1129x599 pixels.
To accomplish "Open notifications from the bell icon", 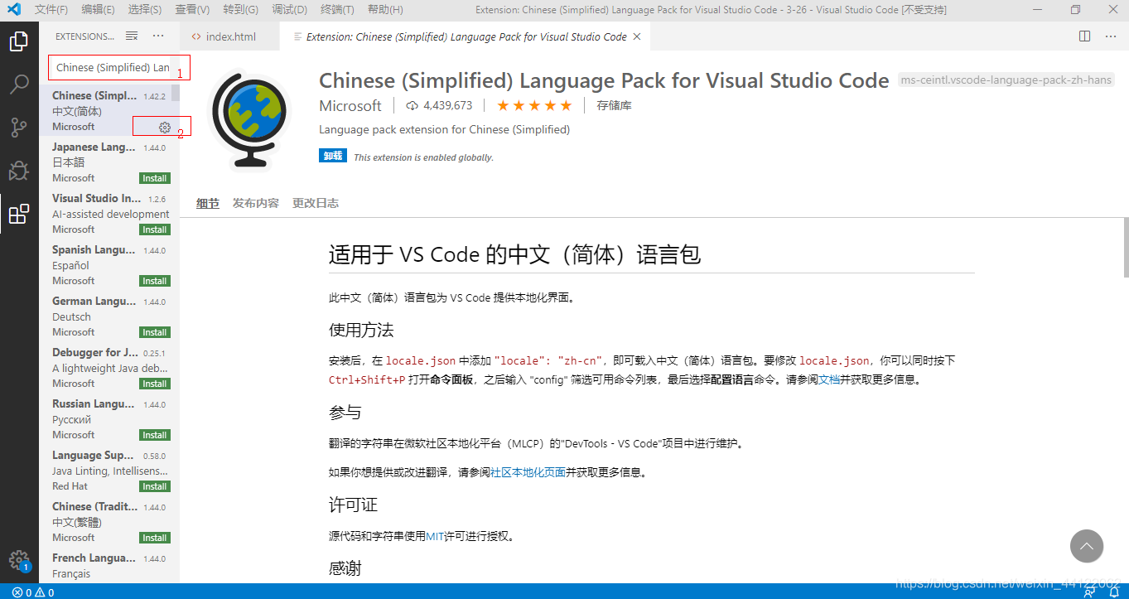I will 1114,592.
